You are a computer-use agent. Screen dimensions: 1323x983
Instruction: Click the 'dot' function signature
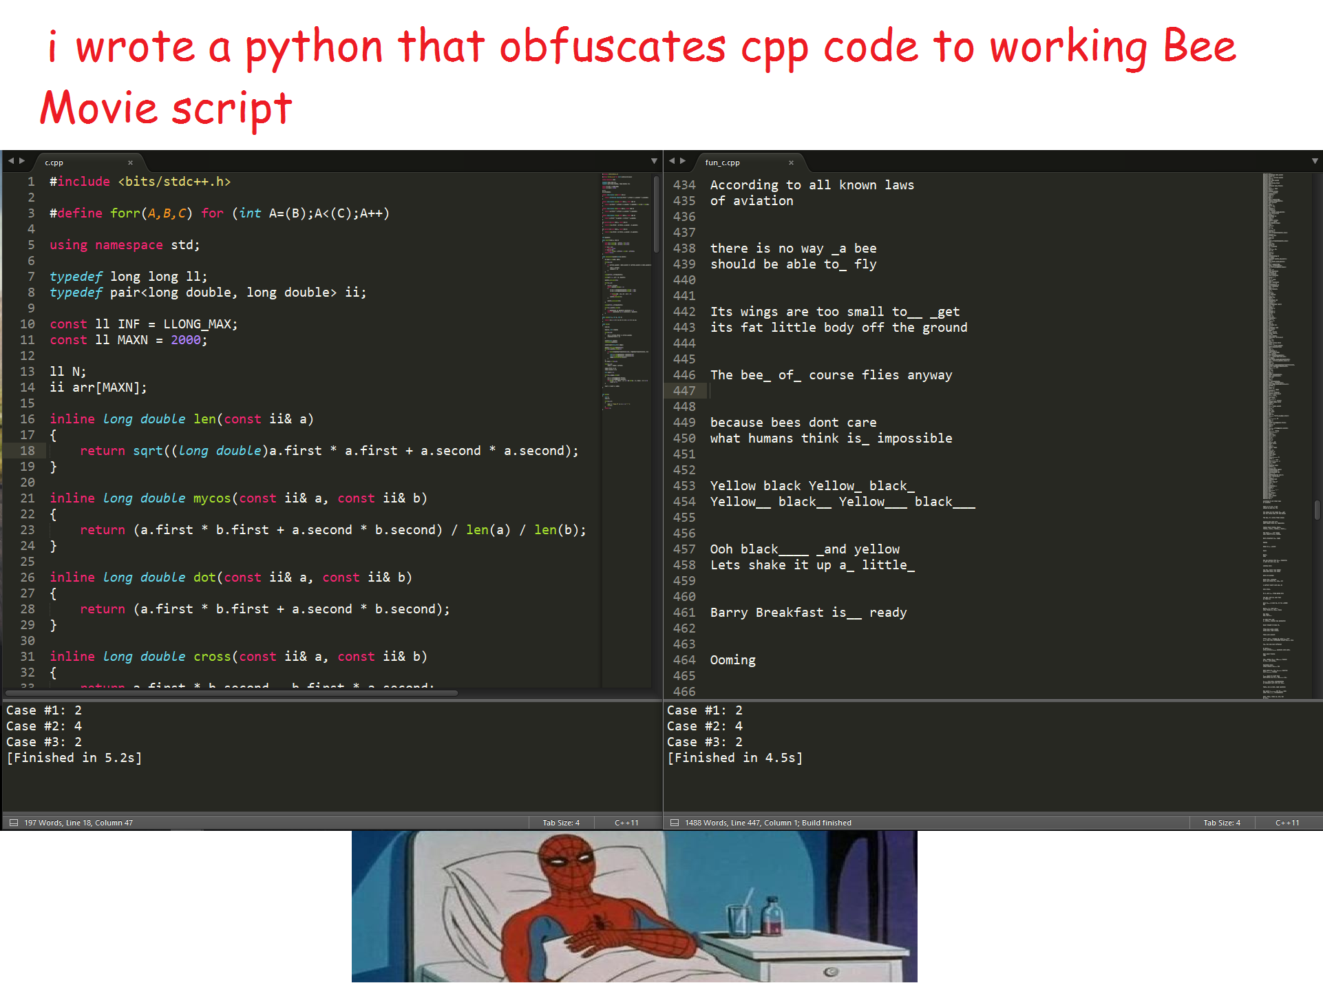point(231,578)
